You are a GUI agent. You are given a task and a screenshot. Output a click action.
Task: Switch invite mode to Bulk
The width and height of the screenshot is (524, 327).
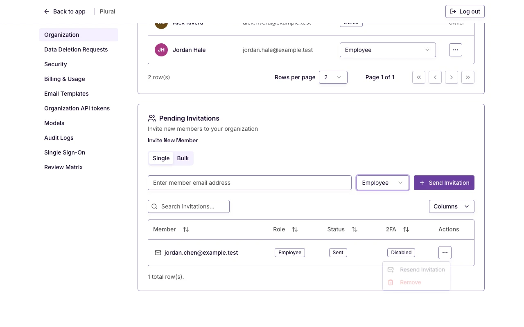183,158
